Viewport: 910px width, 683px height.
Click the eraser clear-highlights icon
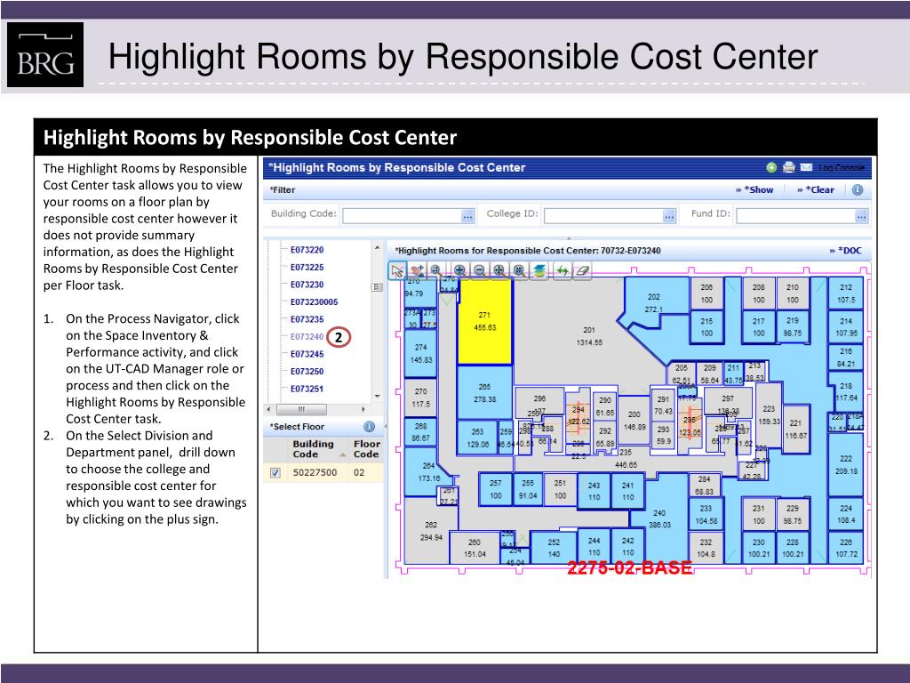tap(582, 270)
